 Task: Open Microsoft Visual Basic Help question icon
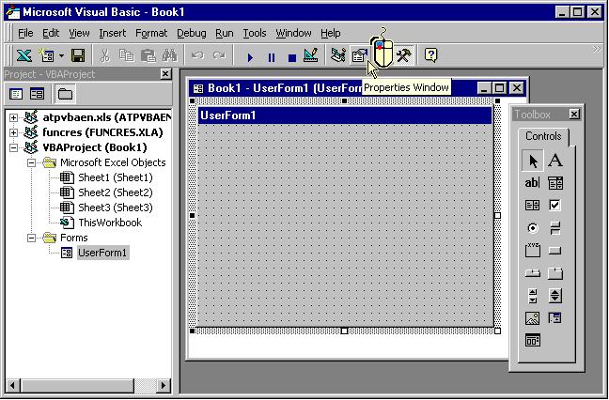430,55
